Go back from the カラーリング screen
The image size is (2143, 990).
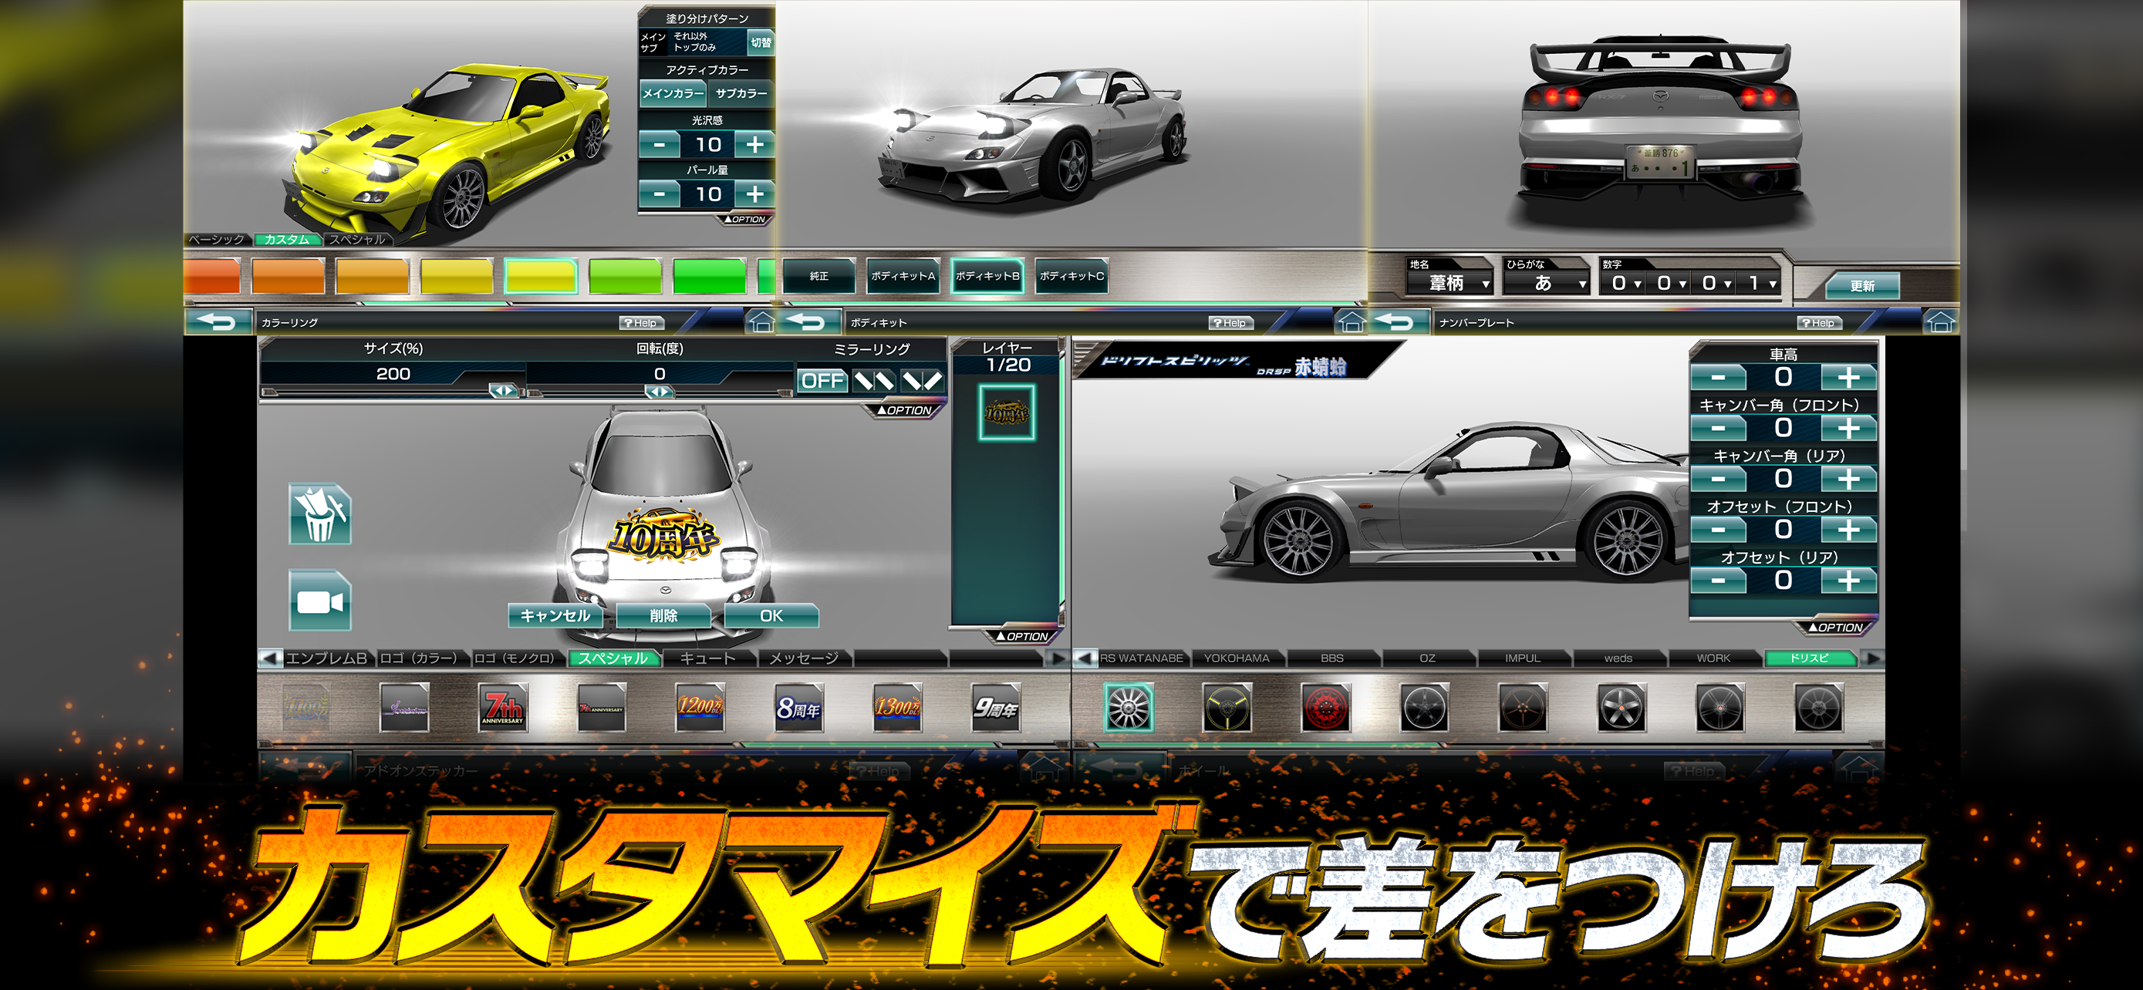(218, 322)
